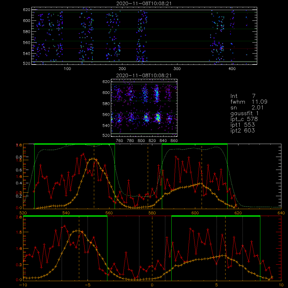Click x-axis label 5 on bottom plot
Screen dimensions: 288x288
tap(217, 285)
